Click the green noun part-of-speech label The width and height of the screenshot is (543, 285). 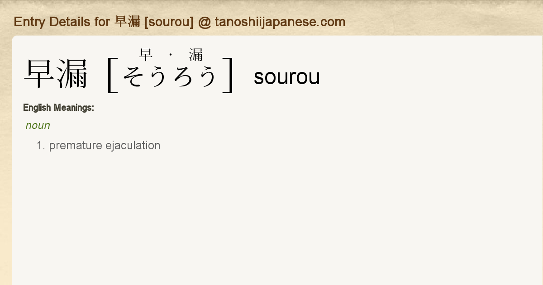(38, 125)
